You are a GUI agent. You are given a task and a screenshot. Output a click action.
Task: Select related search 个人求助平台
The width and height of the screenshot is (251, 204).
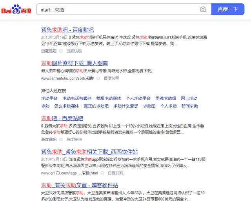coord(138,98)
